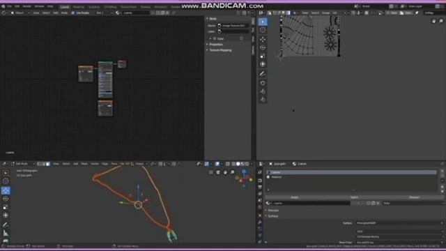Screen dimensions: 446x251
Task: Click the Assign material button
Action: coord(294,197)
